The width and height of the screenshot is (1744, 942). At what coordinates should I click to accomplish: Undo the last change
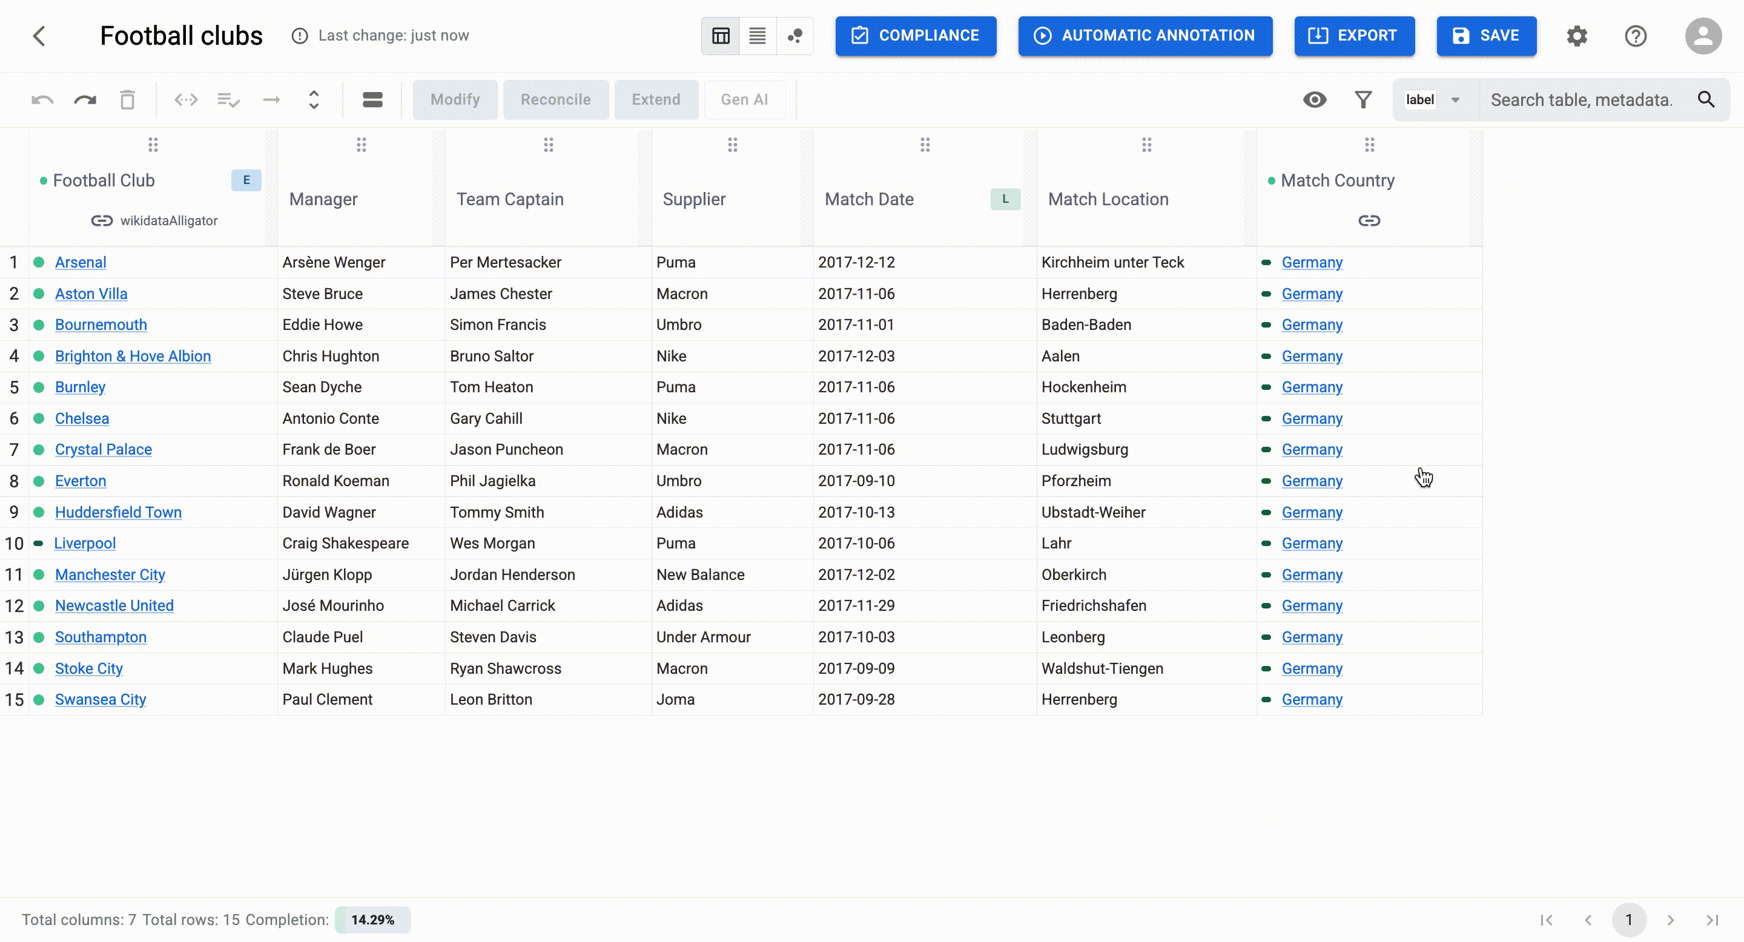click(x=42, y=100)
